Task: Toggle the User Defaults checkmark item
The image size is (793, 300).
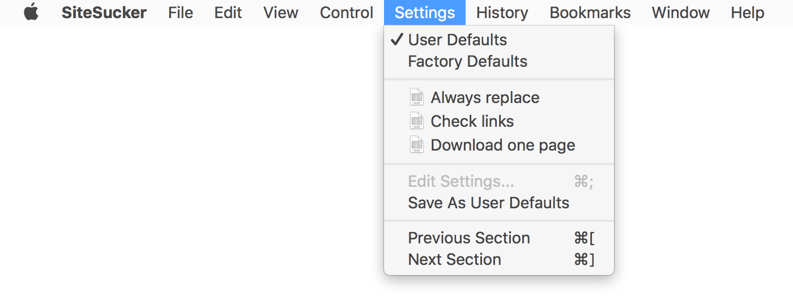Action: (457, 40)
